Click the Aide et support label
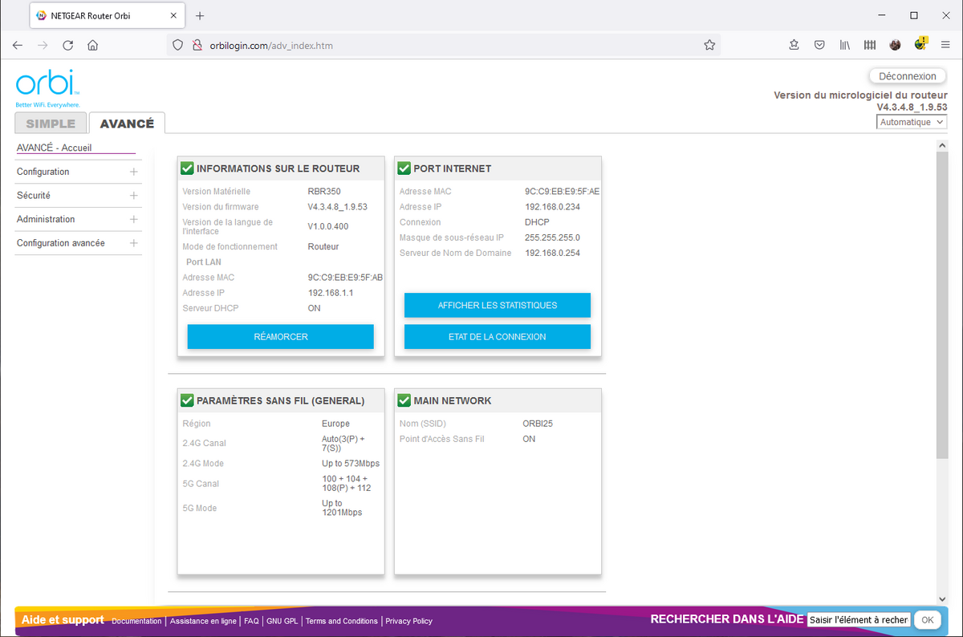This screenshot has width=963, height=637. pyautogui.click(x=63, y=620)
